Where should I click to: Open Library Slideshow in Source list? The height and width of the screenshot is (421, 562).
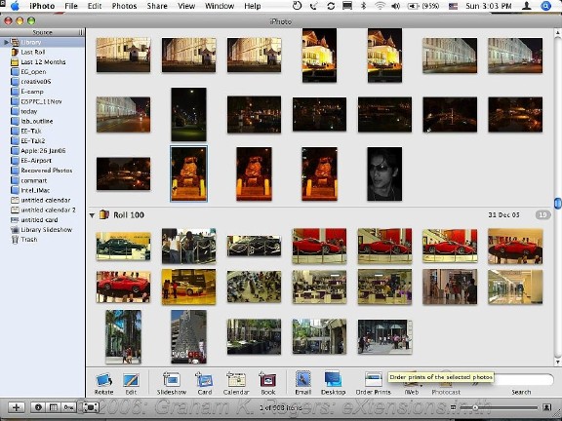point(46,229)
